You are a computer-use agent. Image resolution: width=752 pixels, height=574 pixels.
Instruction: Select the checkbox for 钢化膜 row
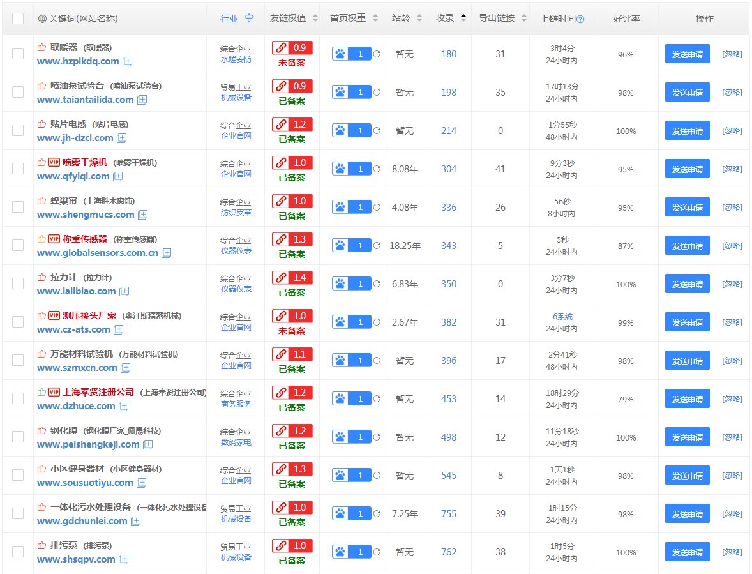pos(18,437)
